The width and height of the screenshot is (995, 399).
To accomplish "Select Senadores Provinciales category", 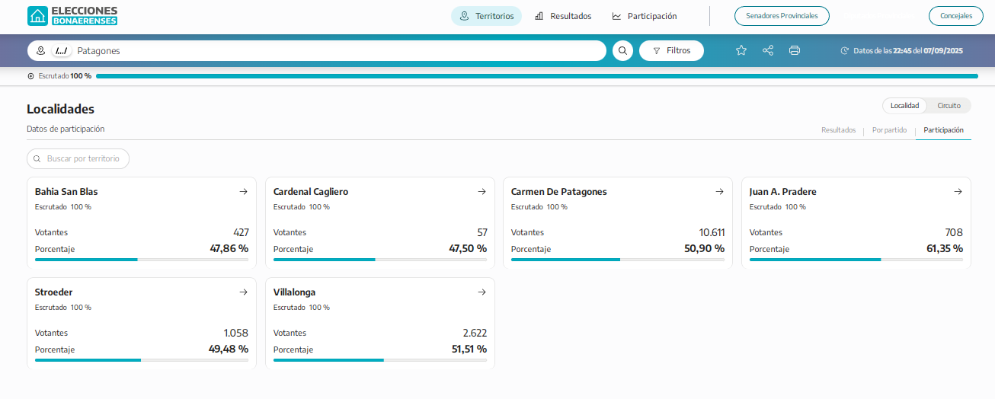I will (x=782, y=16).
